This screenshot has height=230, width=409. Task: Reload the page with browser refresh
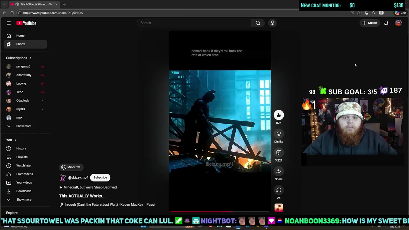12,13
